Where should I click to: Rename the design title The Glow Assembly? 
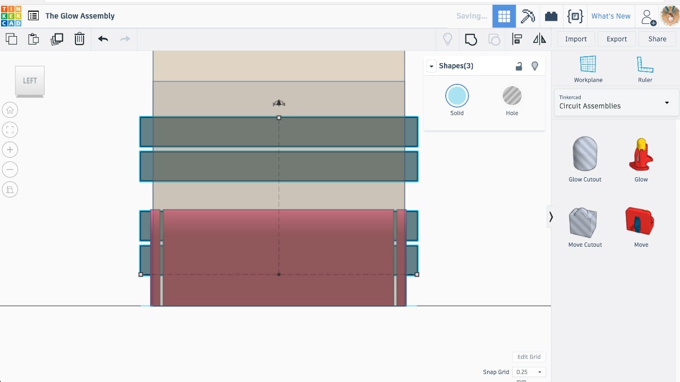click(x=80, y=16)
